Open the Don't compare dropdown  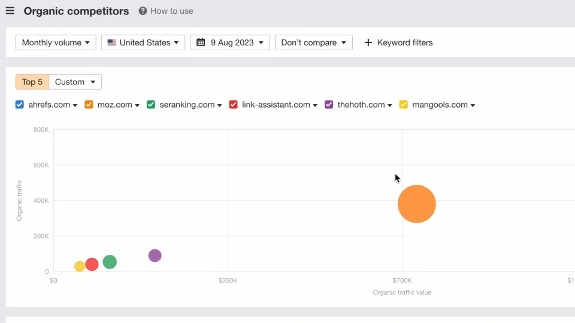click(x=313, y=42)
